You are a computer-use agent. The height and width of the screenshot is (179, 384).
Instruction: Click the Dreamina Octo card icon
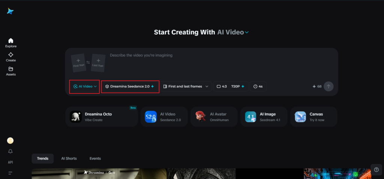click(x=76, y=117)
